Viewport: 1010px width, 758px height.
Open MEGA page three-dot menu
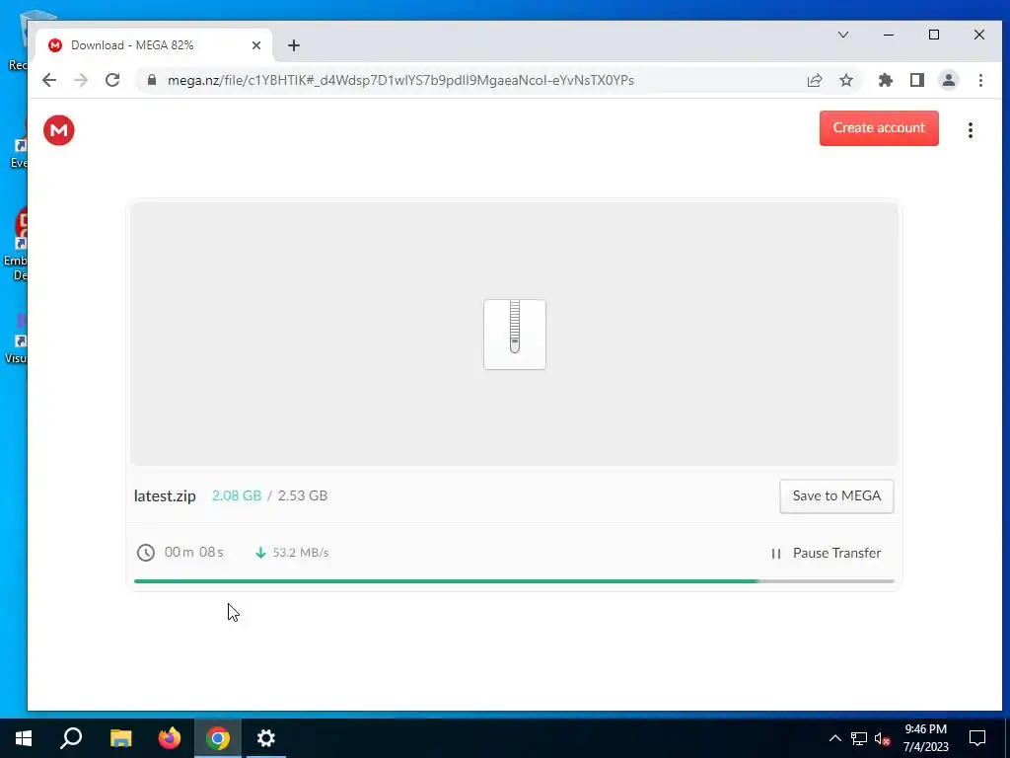(x=971, y=130)
